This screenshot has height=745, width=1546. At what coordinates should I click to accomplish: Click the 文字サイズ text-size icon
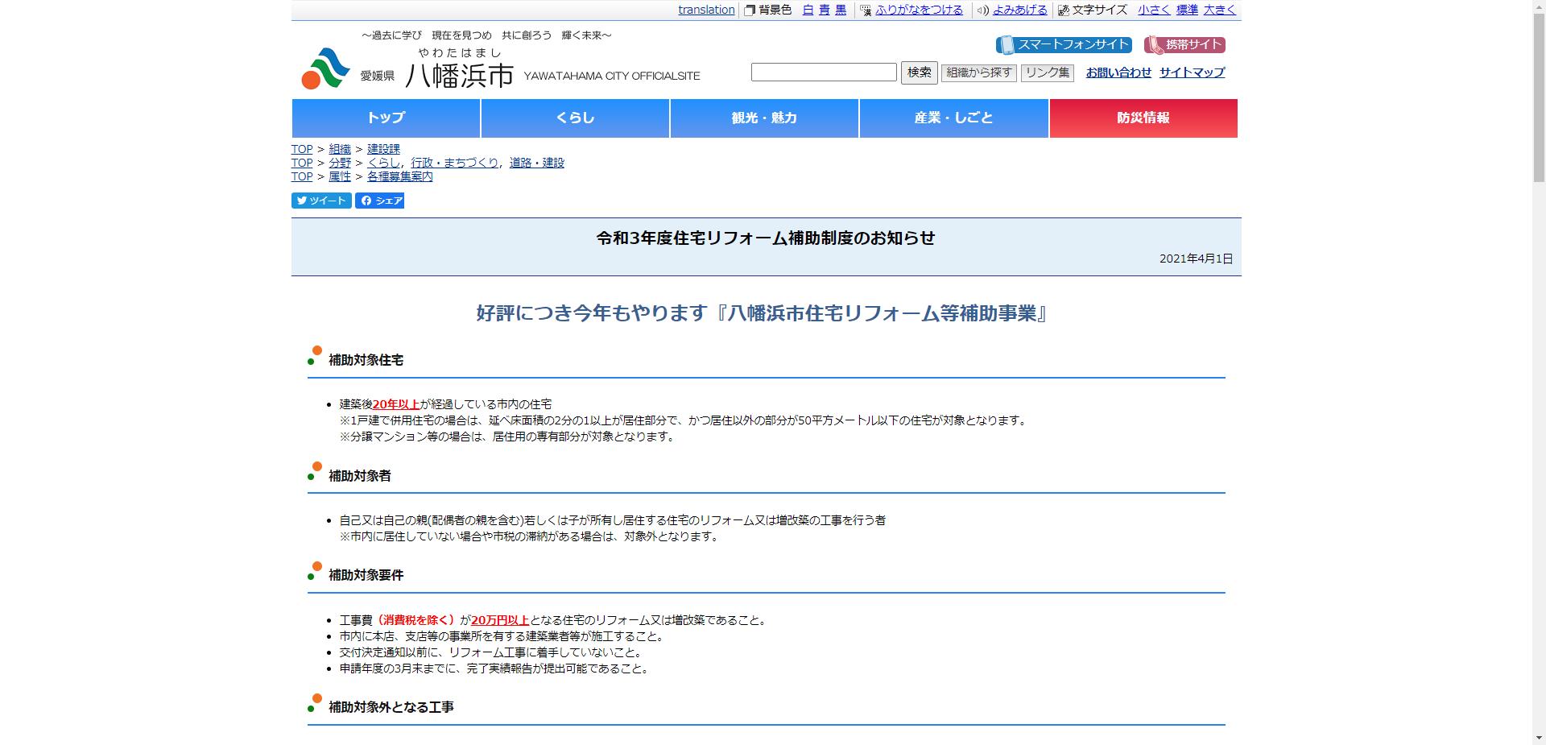1063,10
